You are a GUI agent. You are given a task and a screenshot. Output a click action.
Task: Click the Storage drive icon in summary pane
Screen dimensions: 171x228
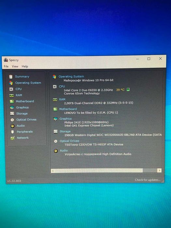[x=55, y=132]
